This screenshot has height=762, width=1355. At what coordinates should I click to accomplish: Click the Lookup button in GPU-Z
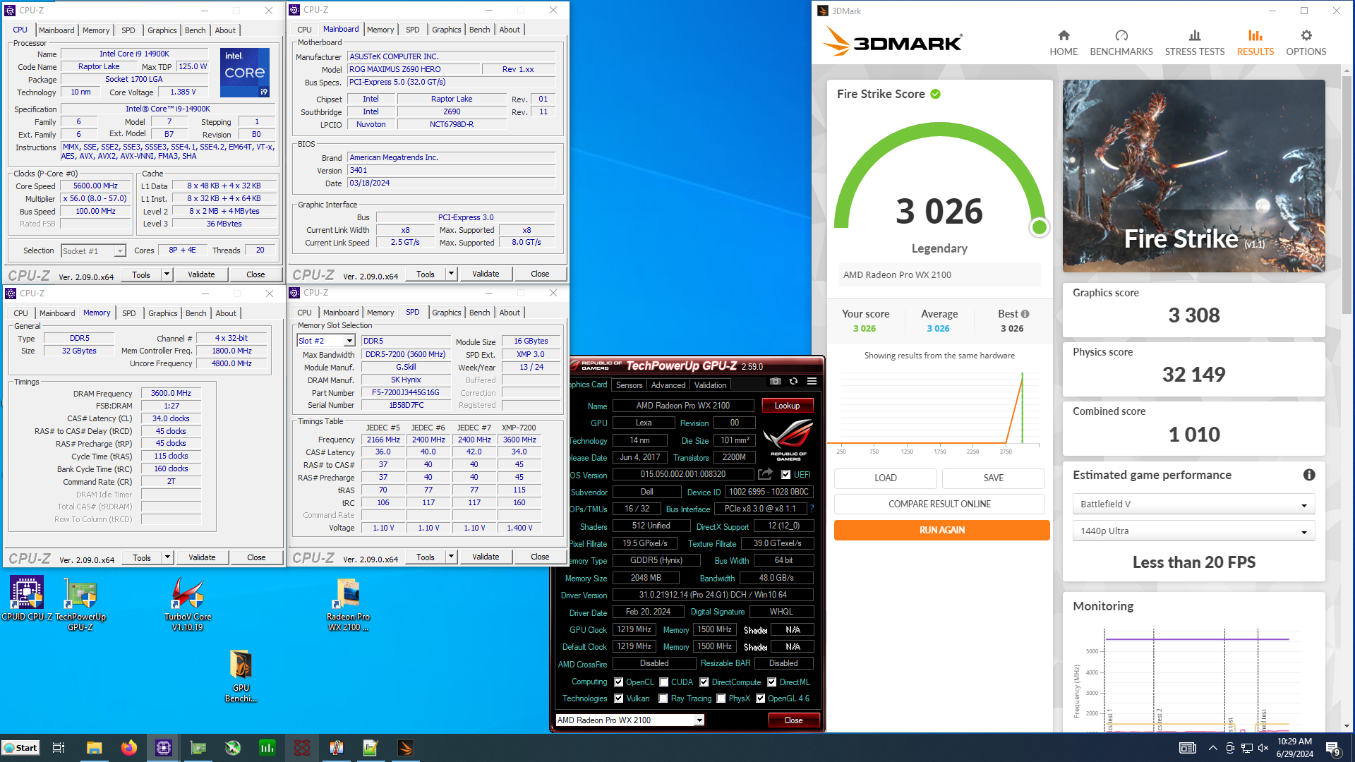(787, 406)
